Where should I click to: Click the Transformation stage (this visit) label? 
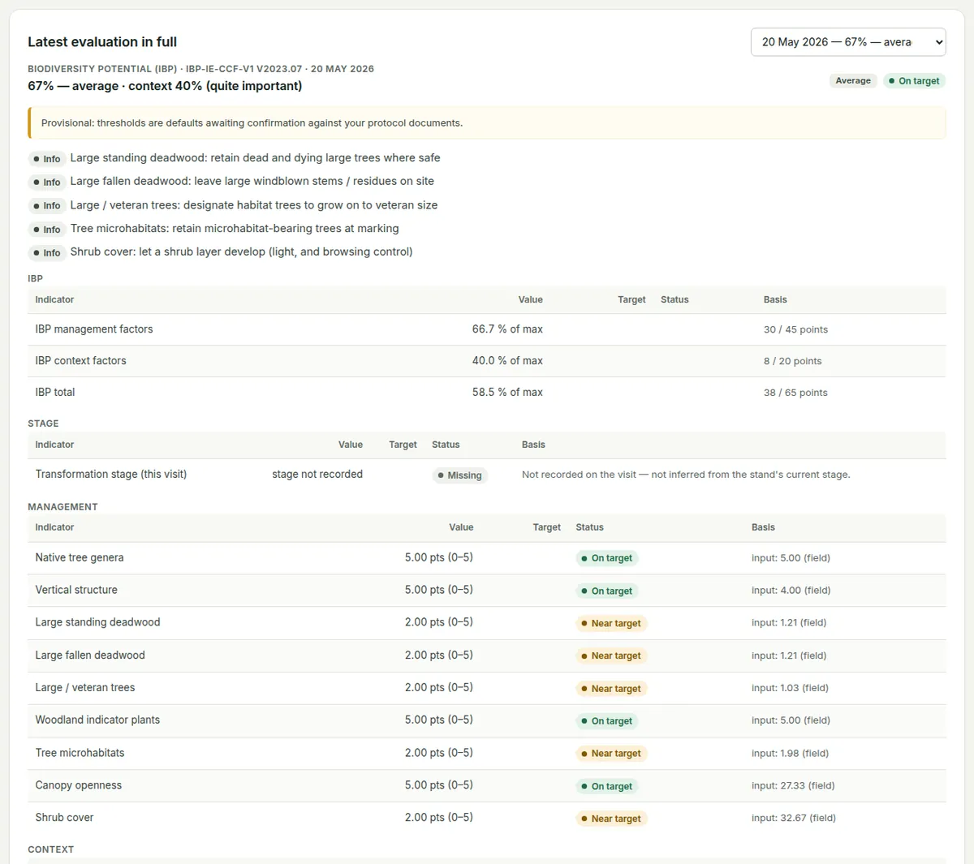(x=111, y=475)
